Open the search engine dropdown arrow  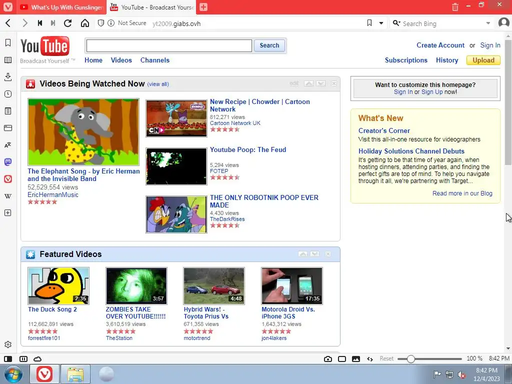pos(488,23)
